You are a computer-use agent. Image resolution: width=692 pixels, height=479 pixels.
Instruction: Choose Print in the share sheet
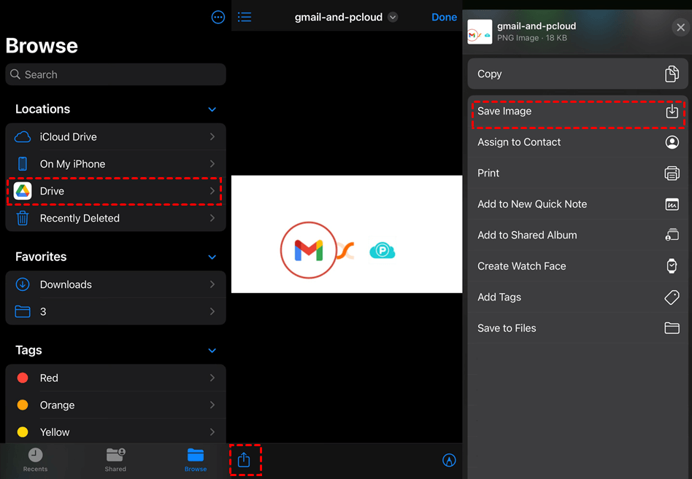pyautogui.click(x=577, y=174)
